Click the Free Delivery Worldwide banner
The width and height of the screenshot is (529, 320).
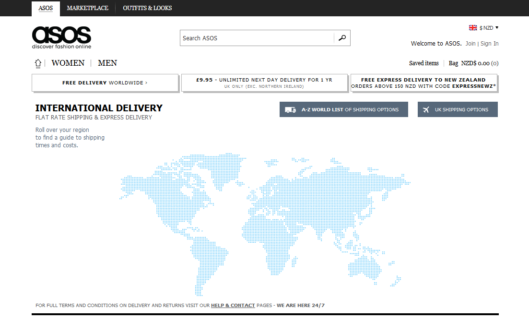(x=105, y=83)
